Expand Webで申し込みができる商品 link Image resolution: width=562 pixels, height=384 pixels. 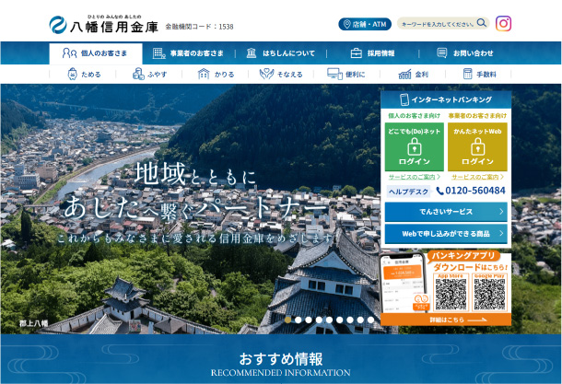[501, 235]
